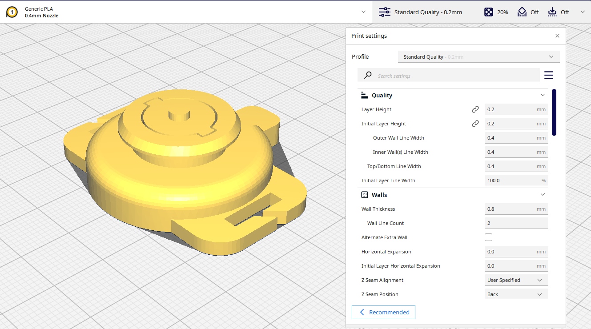Click the settings list scrollbar thumb
Screen dimensions: 591x329
click(554, 112)
